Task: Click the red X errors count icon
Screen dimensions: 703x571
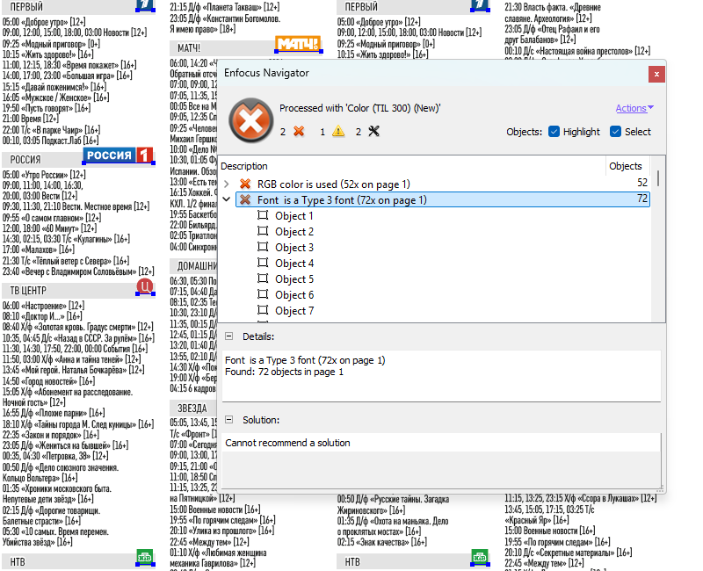Action: pyautogui.click(x=299, y=131)
